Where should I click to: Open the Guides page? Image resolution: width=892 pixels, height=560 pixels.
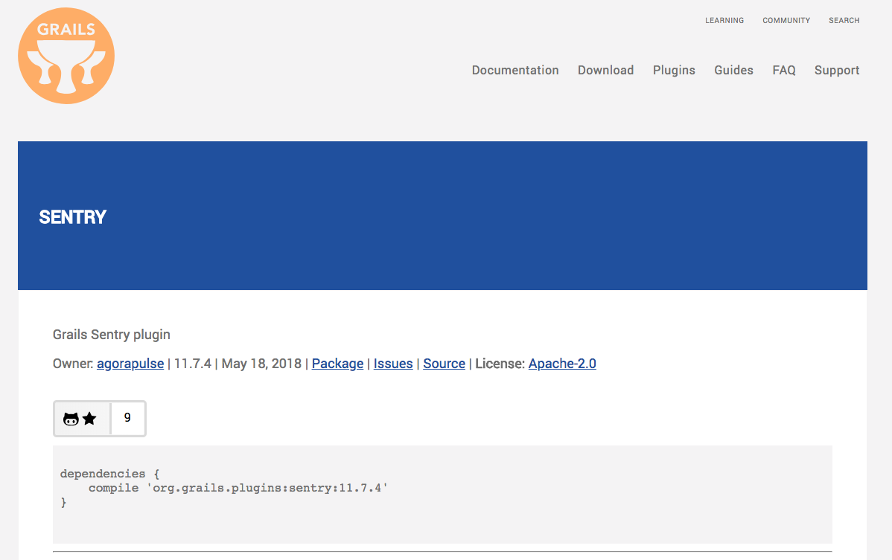pyautogui.click(x=733, y=71)
